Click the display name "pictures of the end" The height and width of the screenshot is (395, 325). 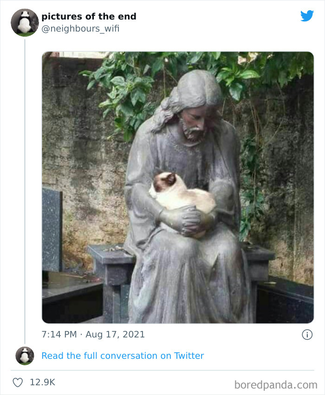(89, 16)
